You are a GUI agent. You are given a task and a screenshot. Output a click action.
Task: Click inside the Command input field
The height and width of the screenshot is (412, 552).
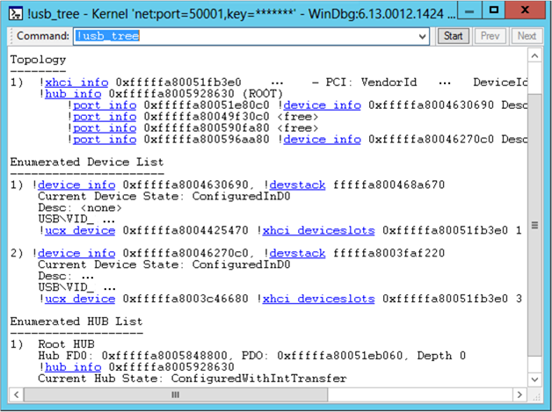246,36
